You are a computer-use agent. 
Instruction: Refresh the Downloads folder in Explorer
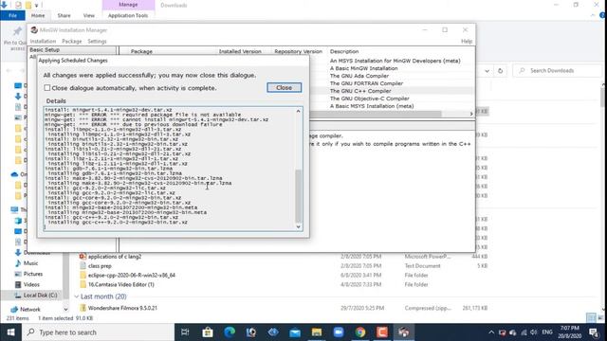coord(500,71)
